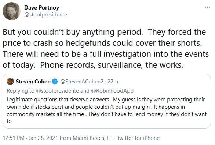
Task: Click the 22m timestamp on quoted tweet
Action: coord(113,82)
